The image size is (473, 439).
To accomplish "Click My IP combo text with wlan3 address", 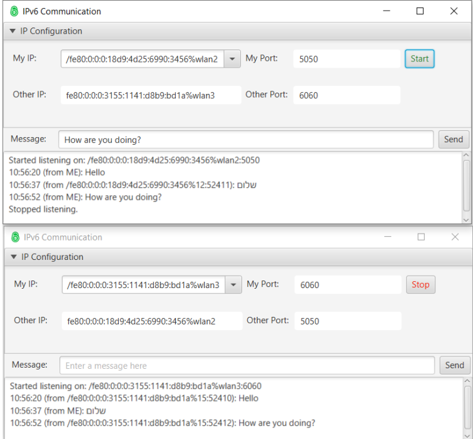I will [143, 285].
